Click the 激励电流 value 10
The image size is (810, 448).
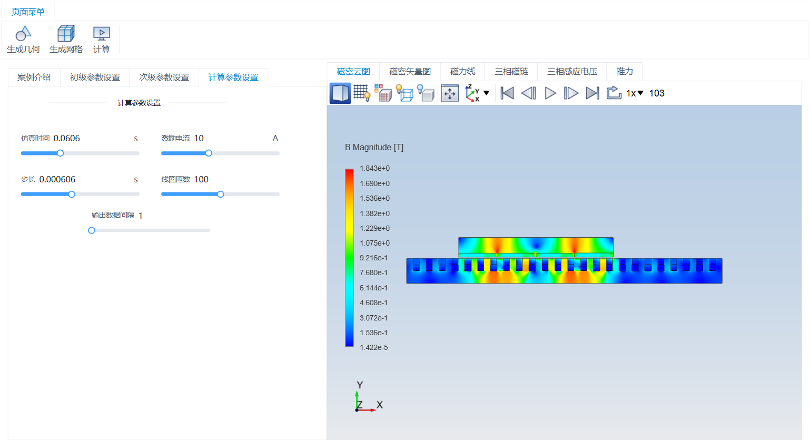199,138
